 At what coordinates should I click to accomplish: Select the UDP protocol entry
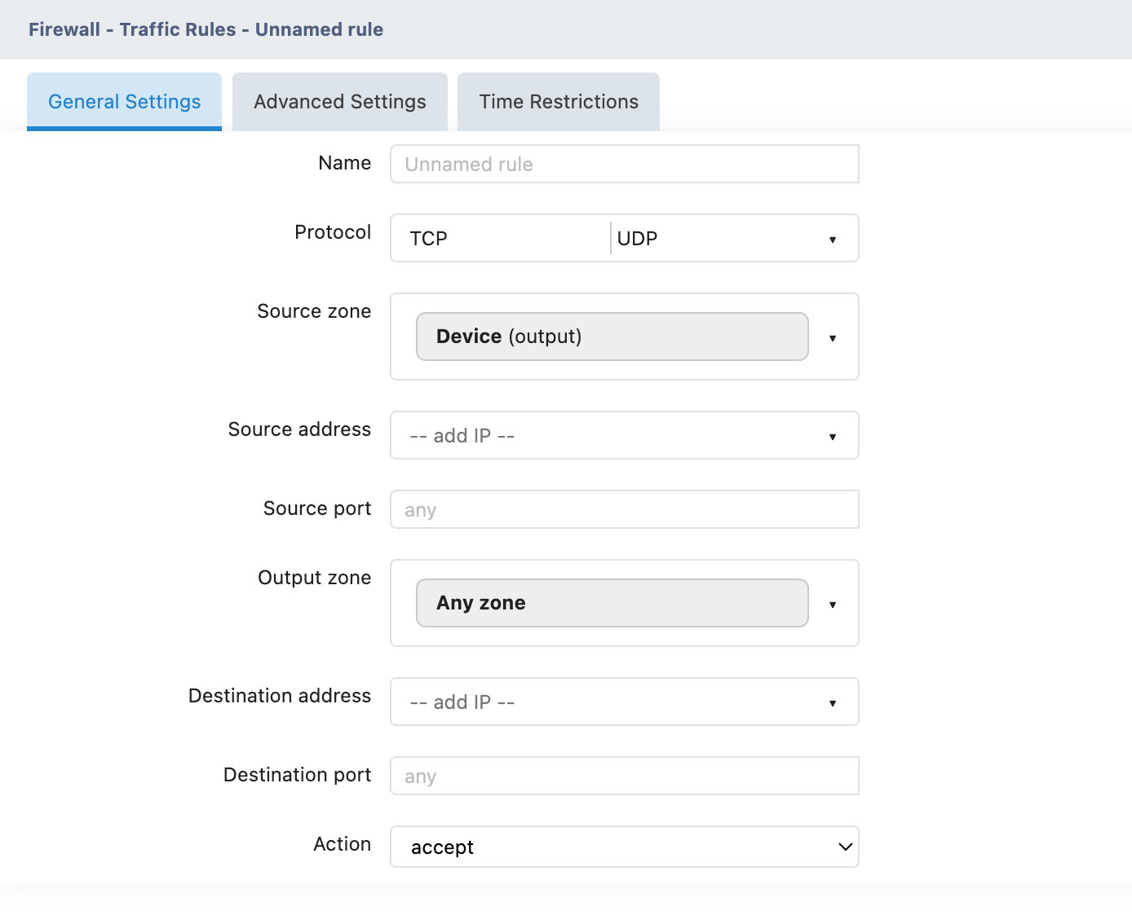(x=637, y=239)
